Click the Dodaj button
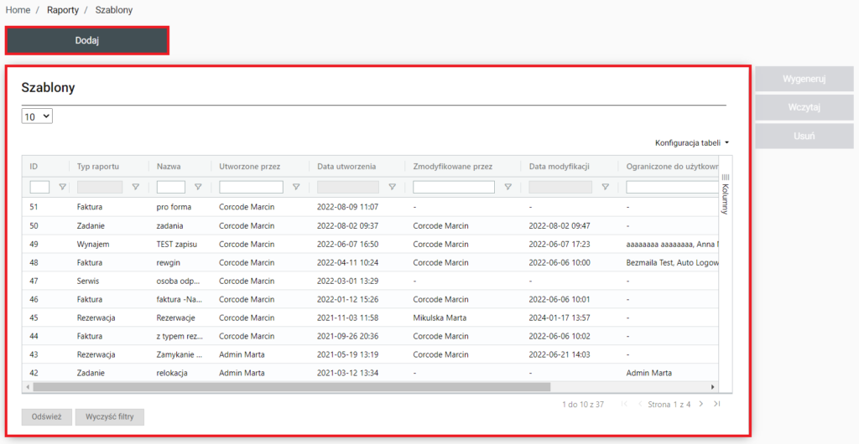This screenshot has width=859, height=444. point(87,40)
